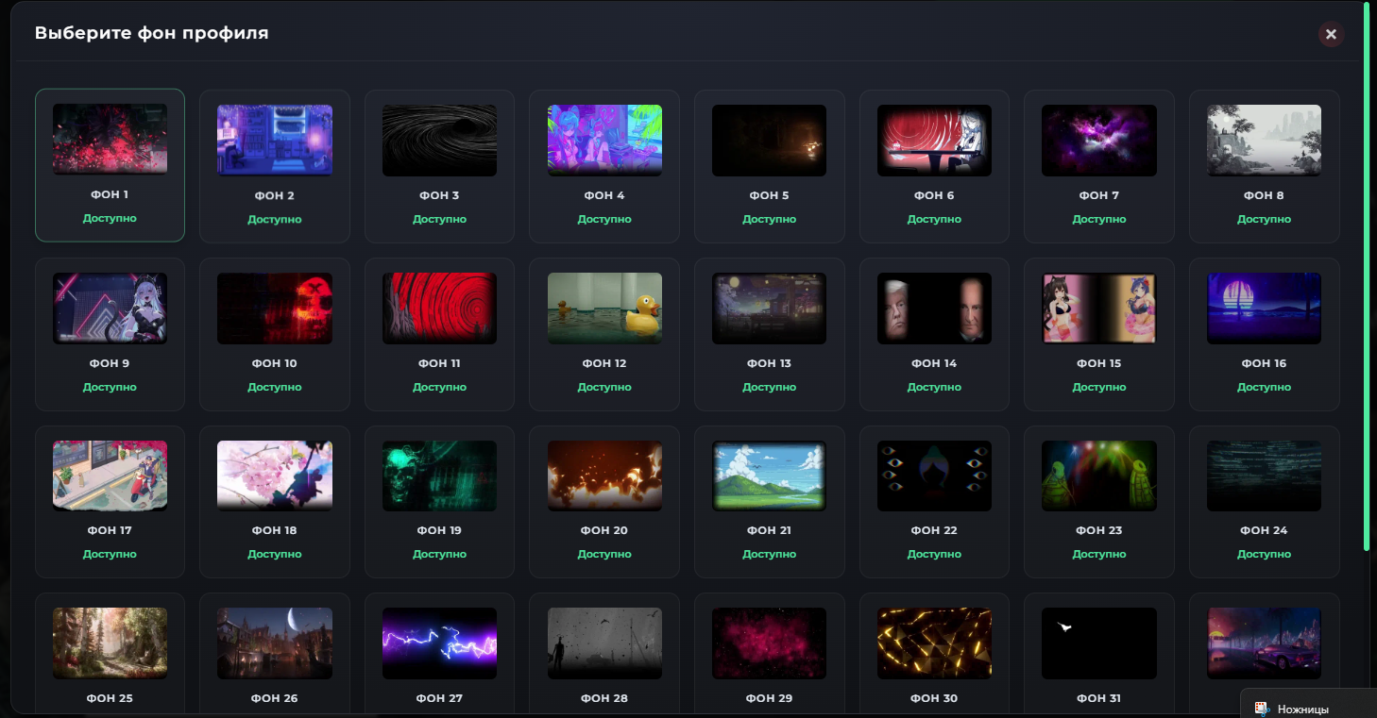The height and width of the screenshot is (718, 1377).
Task: Click the "Доступно" status under ФОН 18
Action: [x=275, y=554]
